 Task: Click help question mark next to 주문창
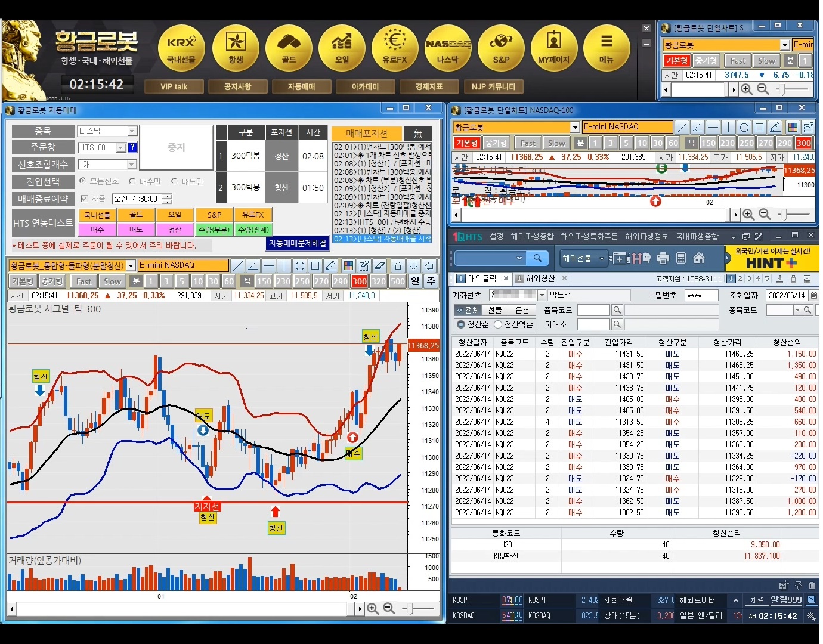132,147
